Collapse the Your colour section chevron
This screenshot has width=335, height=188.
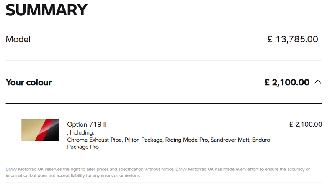318,82
